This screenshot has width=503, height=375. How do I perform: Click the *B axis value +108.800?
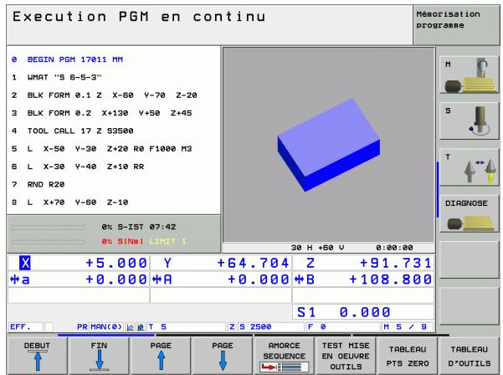390,280
